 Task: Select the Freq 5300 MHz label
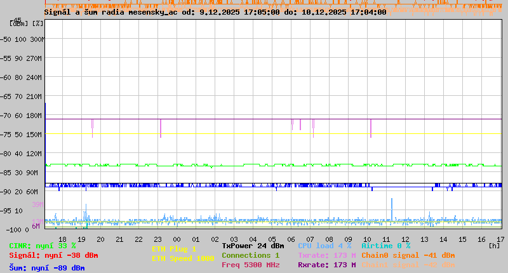[250, 265]
